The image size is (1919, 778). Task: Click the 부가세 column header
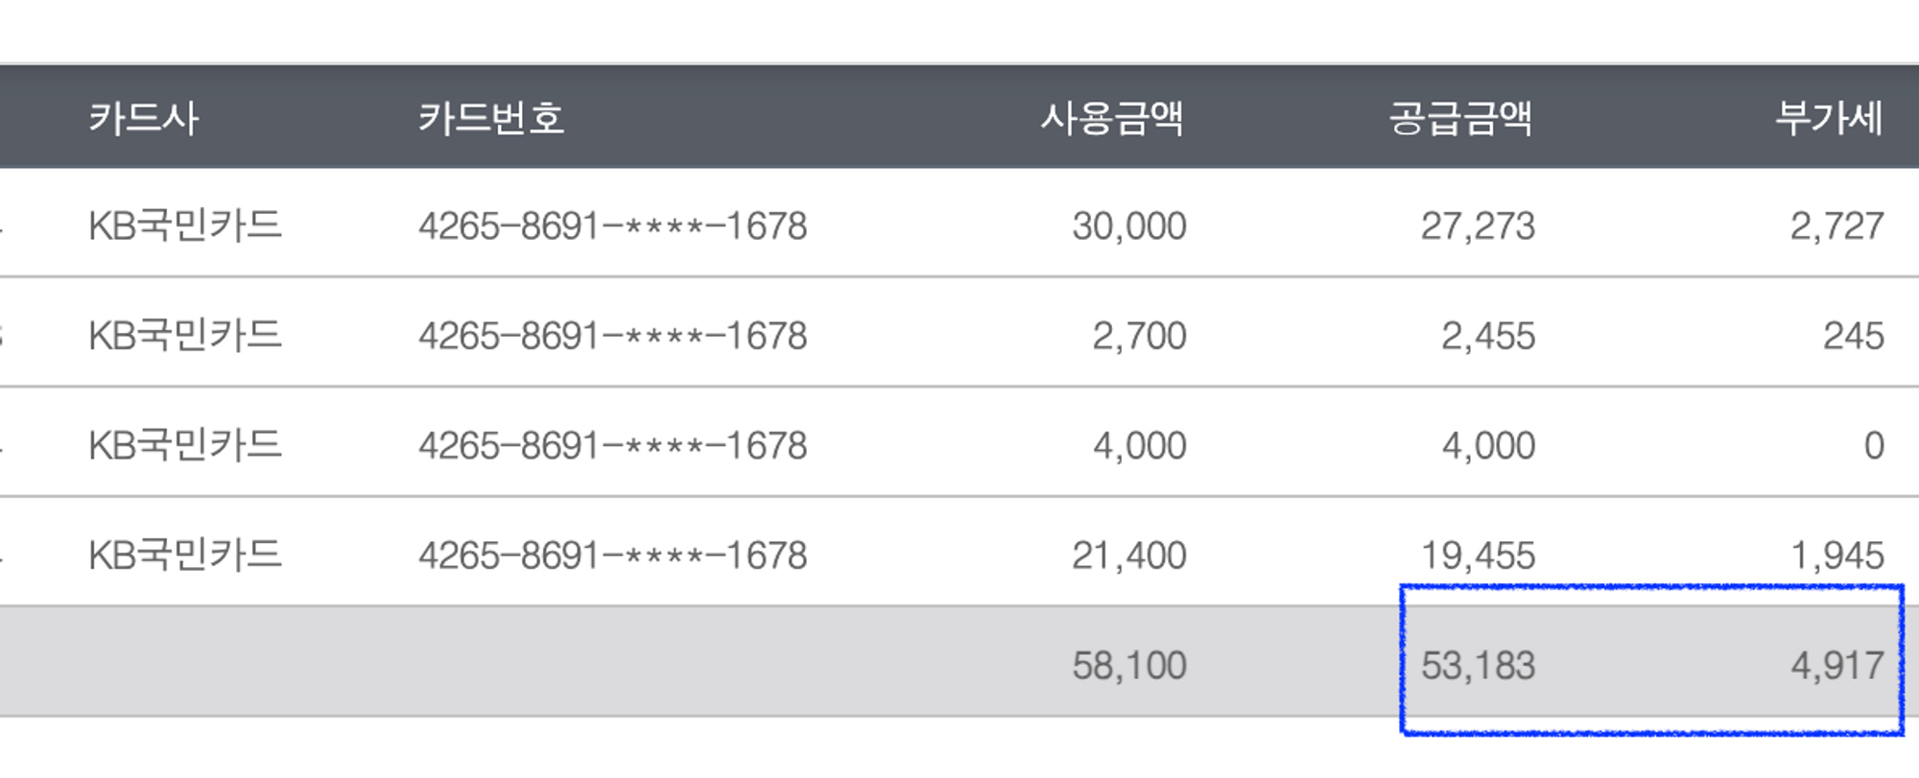tap(1829, 118)
